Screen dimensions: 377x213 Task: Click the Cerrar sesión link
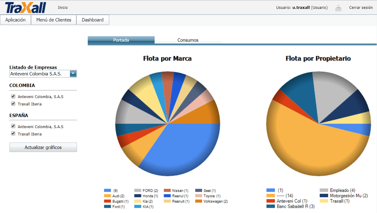361,8
